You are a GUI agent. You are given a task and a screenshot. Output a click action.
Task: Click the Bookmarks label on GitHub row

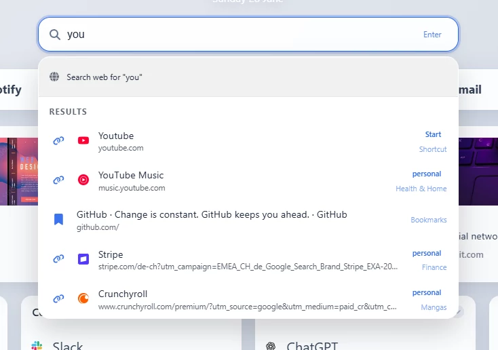429,220
